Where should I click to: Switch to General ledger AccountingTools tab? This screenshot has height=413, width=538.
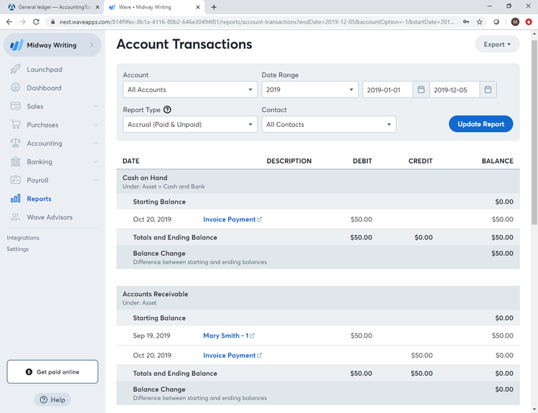pos(52,7)
